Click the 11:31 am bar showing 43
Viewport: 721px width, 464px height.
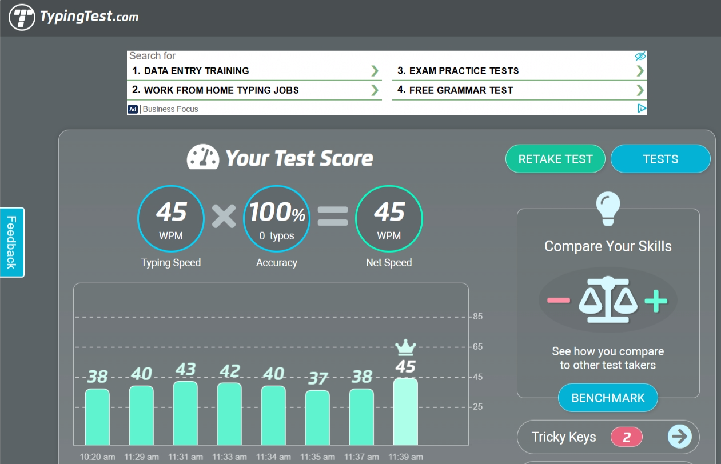pos(185,413)
